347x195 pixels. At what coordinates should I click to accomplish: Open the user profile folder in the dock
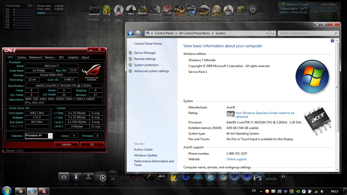[x=88, y=176]
